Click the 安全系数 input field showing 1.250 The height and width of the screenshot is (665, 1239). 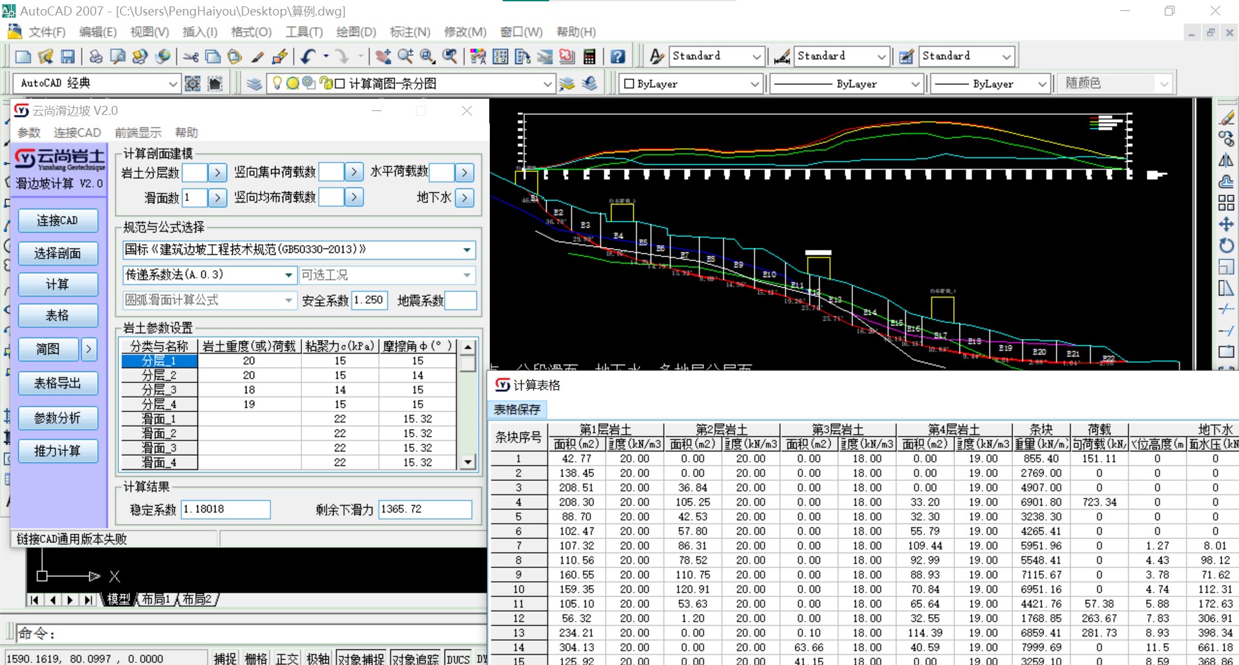point(369,300)
